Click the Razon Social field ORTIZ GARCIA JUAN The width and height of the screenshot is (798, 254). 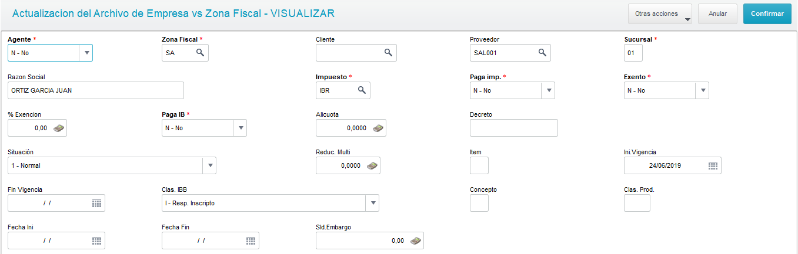(96, 90)
